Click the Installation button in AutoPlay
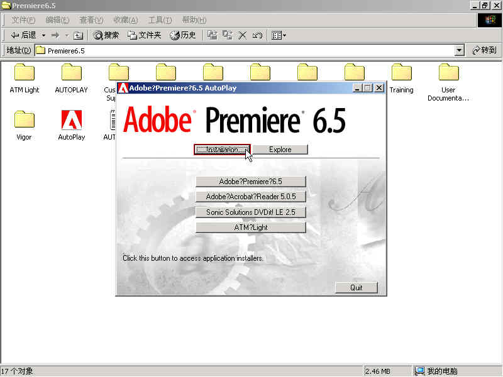The image size is (503, 377). 222,150
